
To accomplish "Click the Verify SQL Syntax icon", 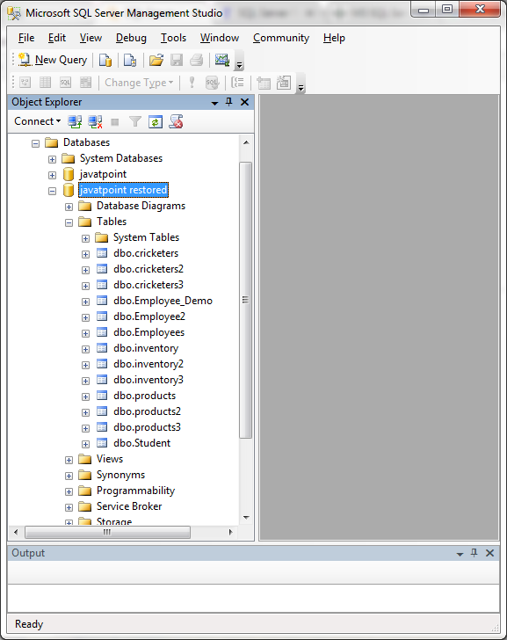I will [212, 83].
